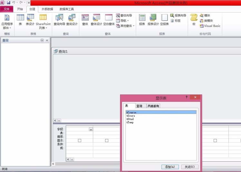This screenshot has width=241, height=172.
Task: Toggle the rightmost 显示 checkbox in grid
Action: (x=215, y=140)
